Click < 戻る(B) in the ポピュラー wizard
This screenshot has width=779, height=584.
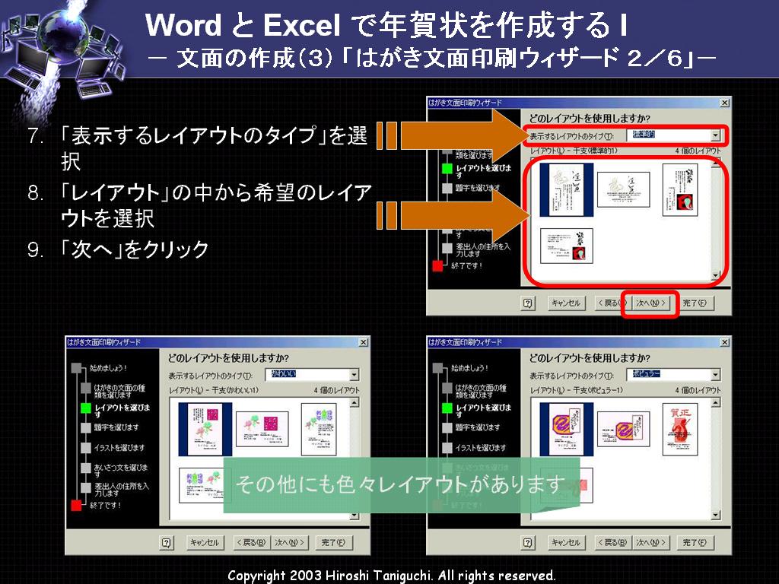pyautogui.click(x=612, y=543)
